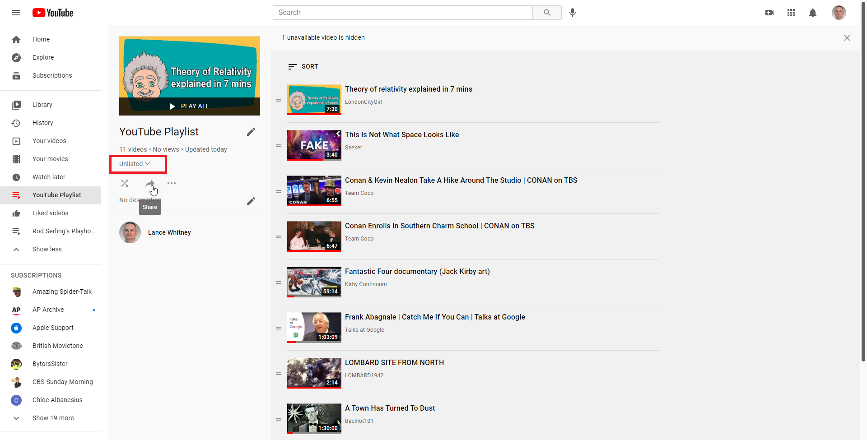Click Seeker channel name
This screenshot has height=440, width=867.
[354, 148]
